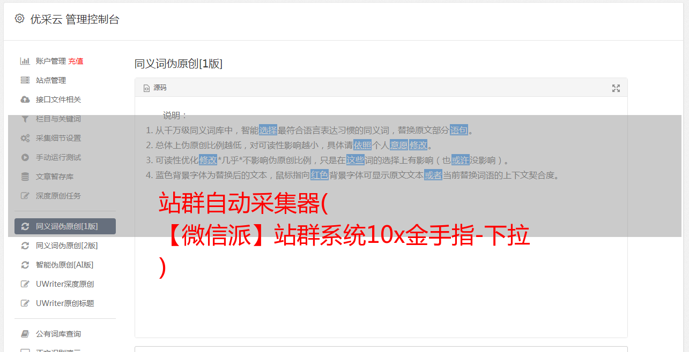Click the red 充值 link
The height and width of the screenshot is (352, 689).
[76, 61]
